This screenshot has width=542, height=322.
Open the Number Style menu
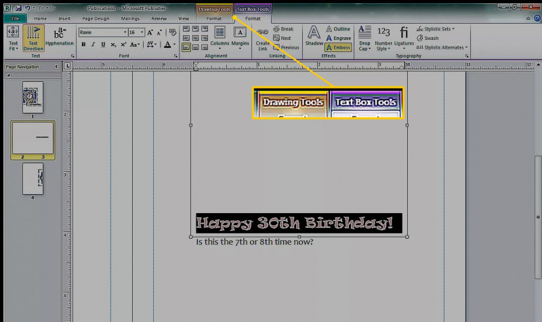point(383,38)
